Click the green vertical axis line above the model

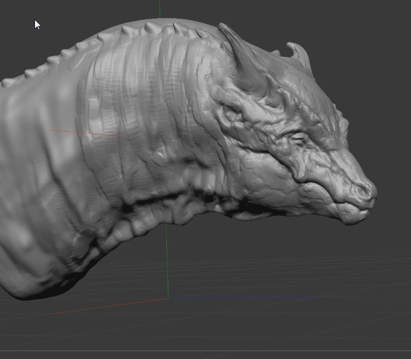(159, 8)
